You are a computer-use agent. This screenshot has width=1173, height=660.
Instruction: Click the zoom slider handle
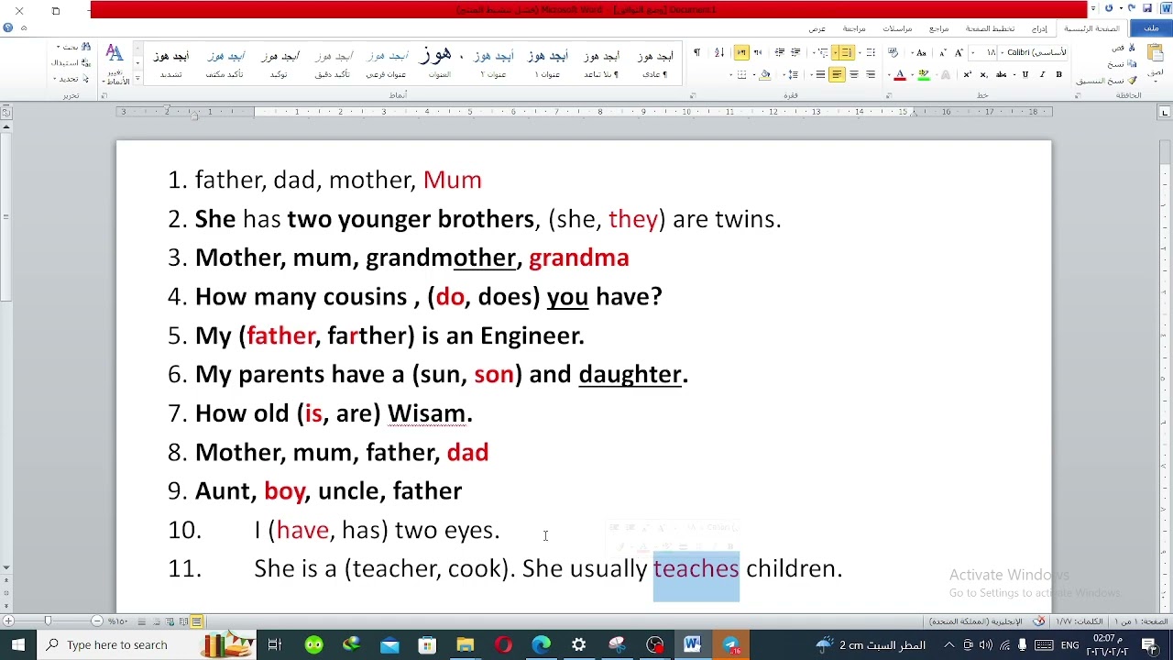pos(48,621)
